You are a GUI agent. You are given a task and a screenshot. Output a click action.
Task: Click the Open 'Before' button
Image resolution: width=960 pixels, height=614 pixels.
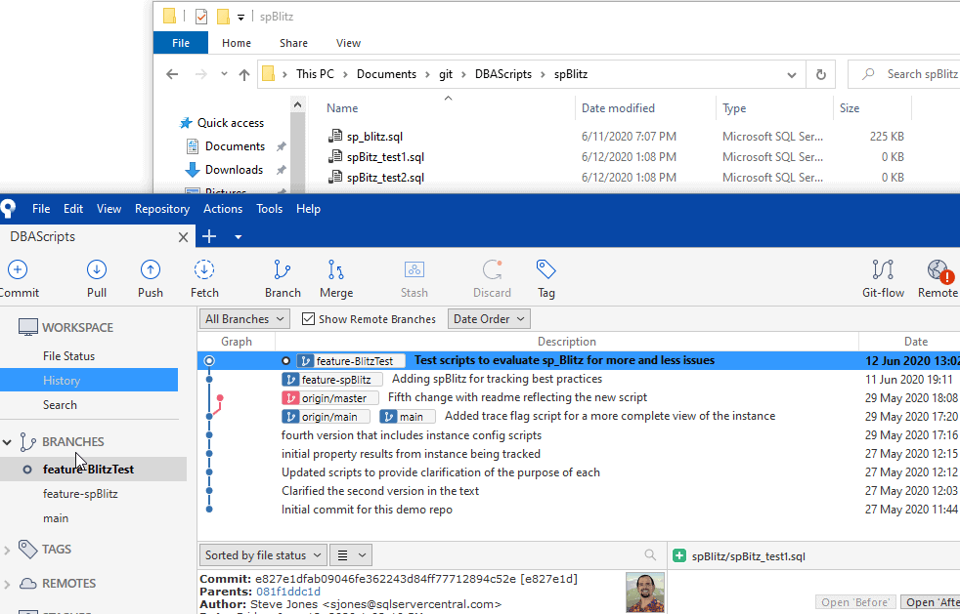coord(855,602)
